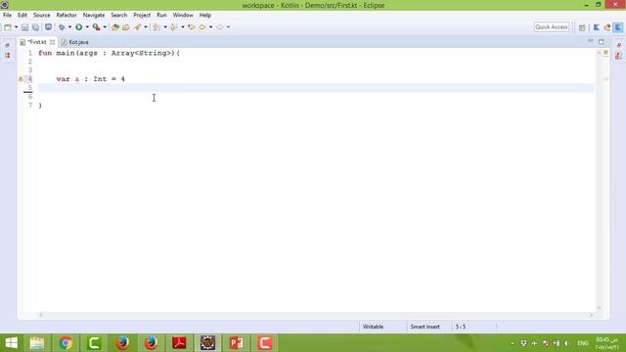Open the New wizard dropdown arrow
Screen dimensions: 626x352
pos(16,27)
